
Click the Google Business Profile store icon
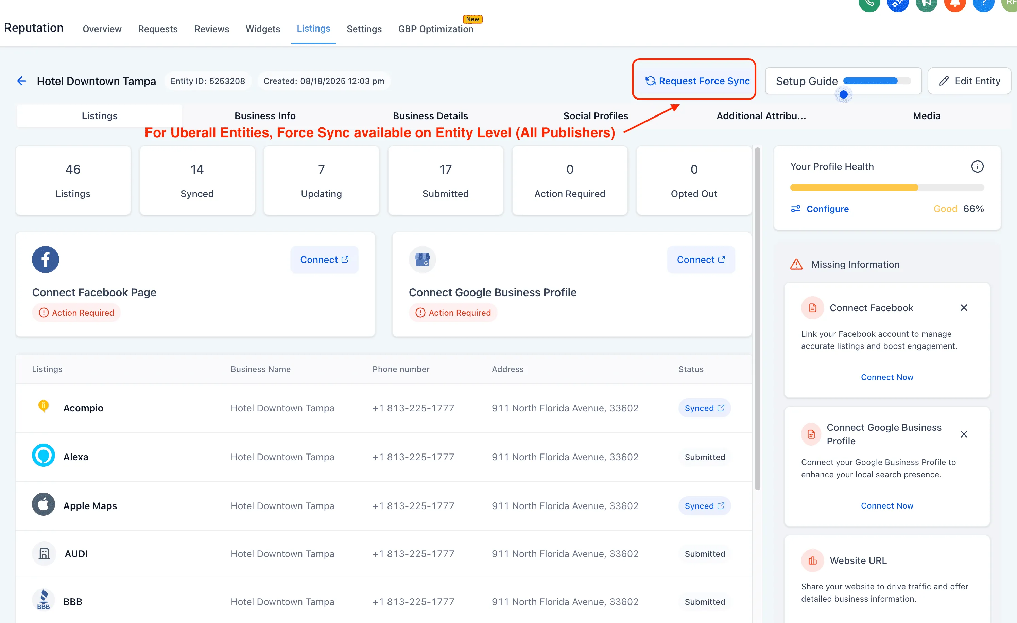pyautogui.click(x=422, y=260)
